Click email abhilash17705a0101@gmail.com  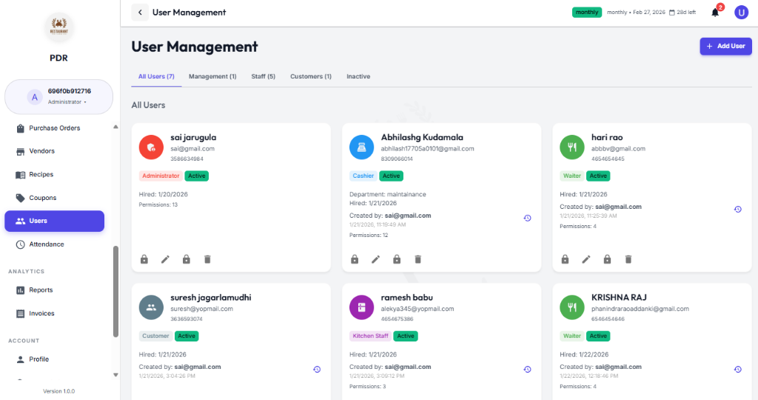click(x=427, y=149)
